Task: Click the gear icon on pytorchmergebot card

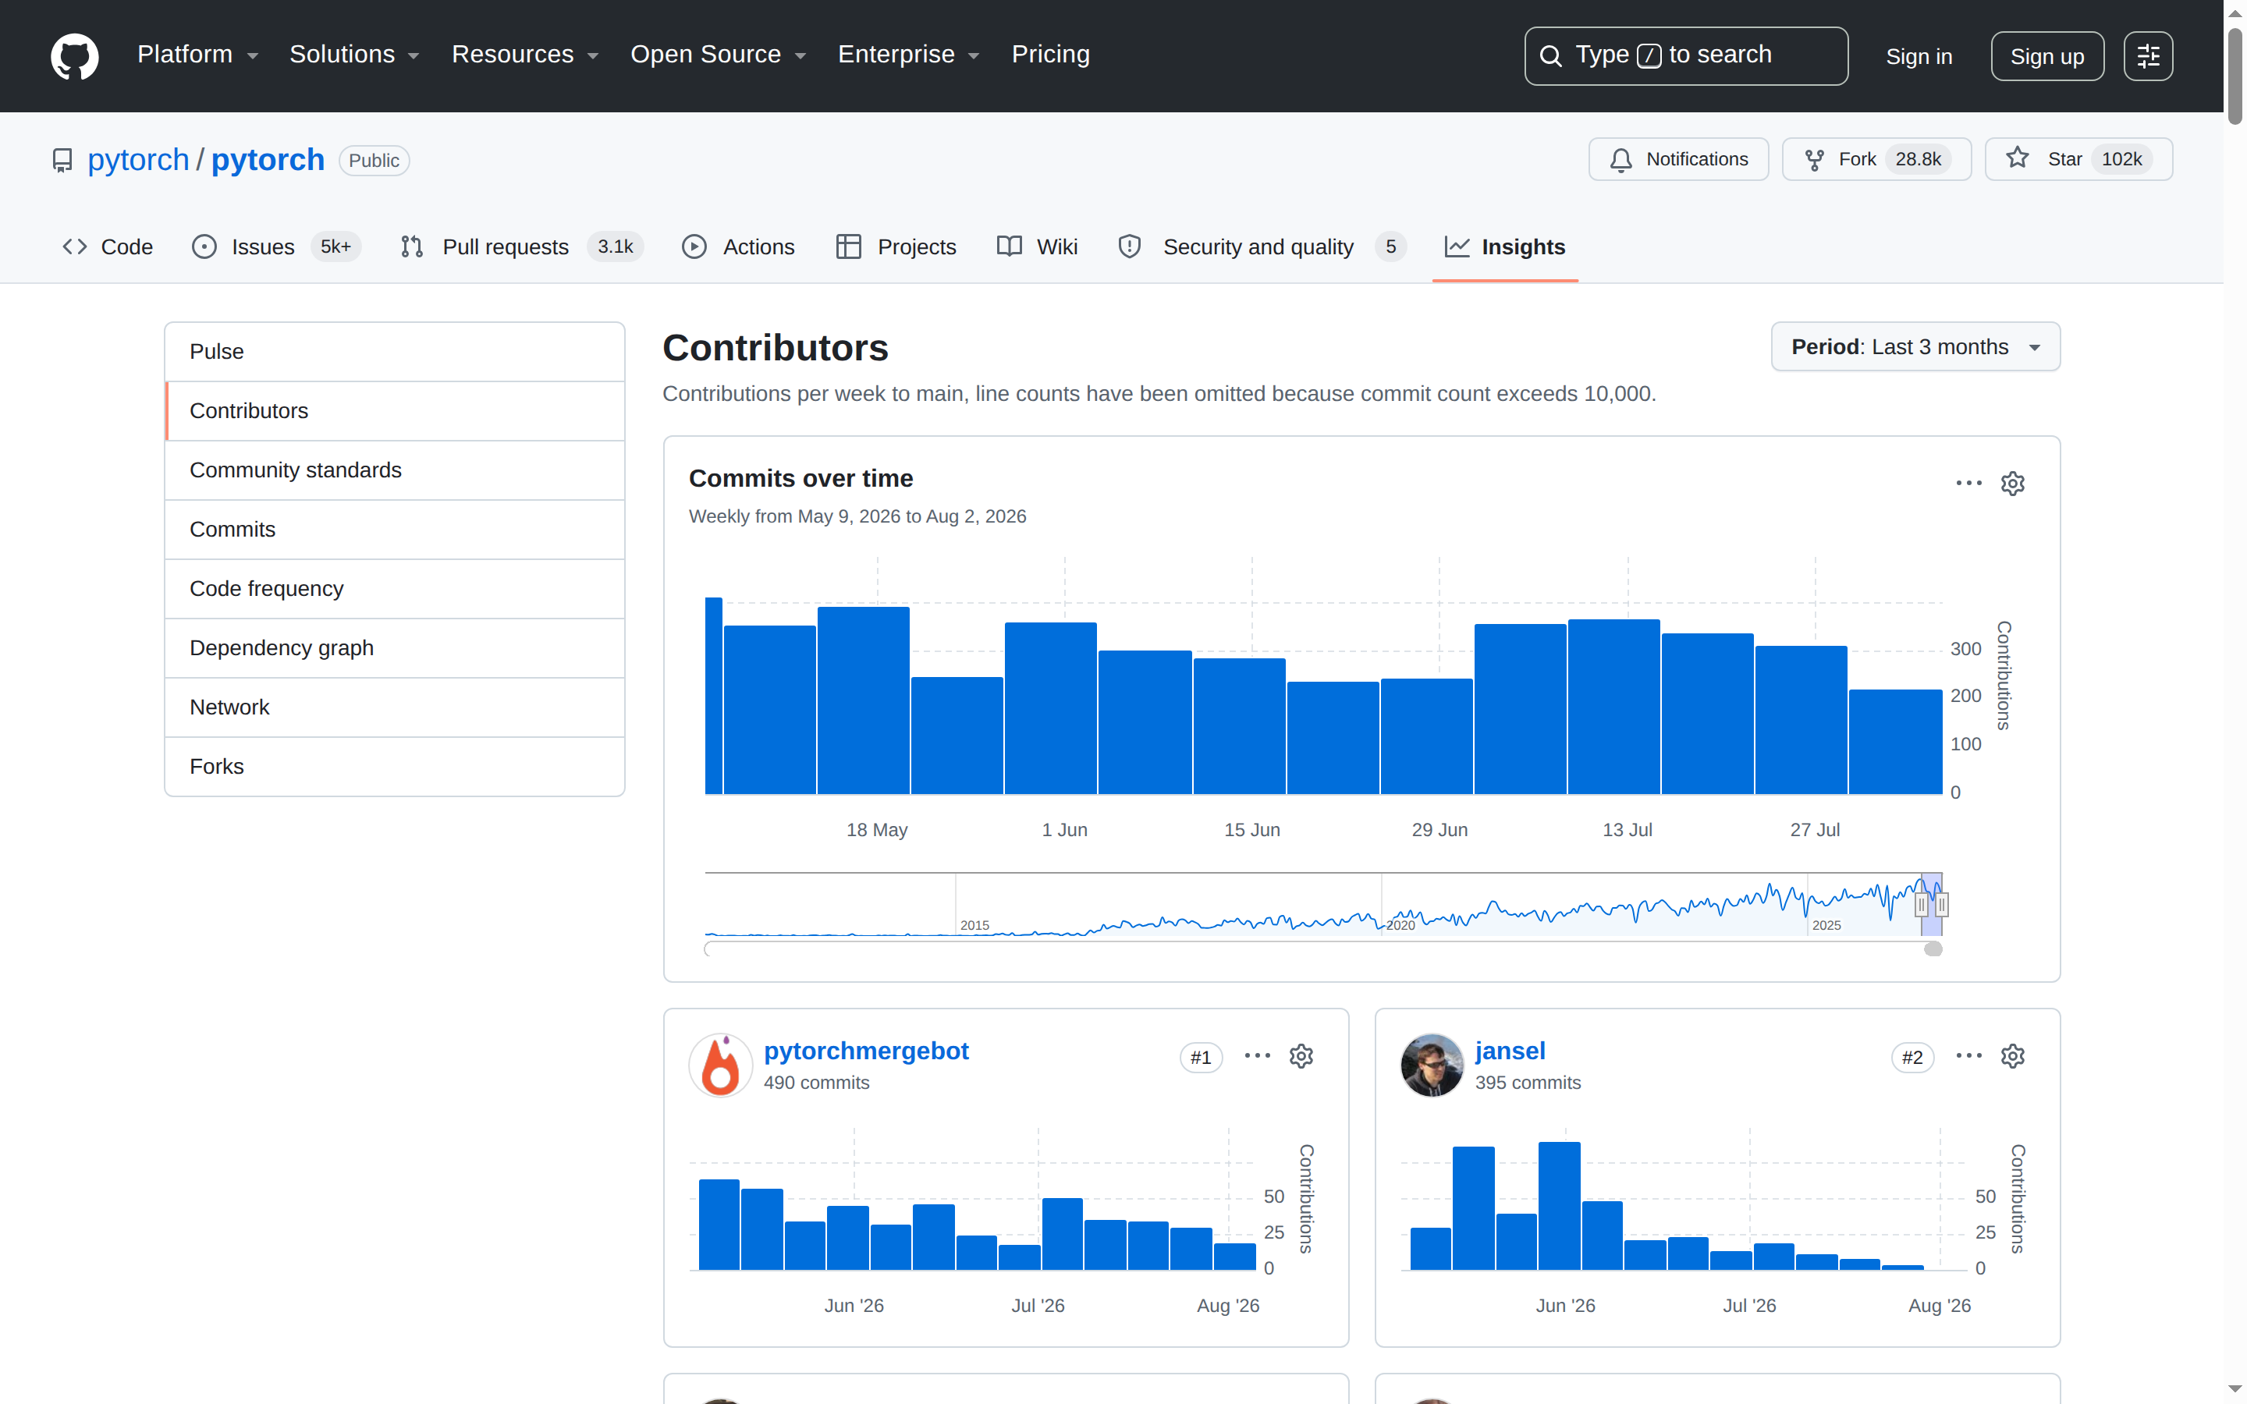Action: tap(1301, 1056)
